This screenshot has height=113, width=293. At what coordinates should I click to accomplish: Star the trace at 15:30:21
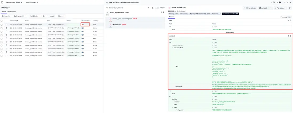6,49
